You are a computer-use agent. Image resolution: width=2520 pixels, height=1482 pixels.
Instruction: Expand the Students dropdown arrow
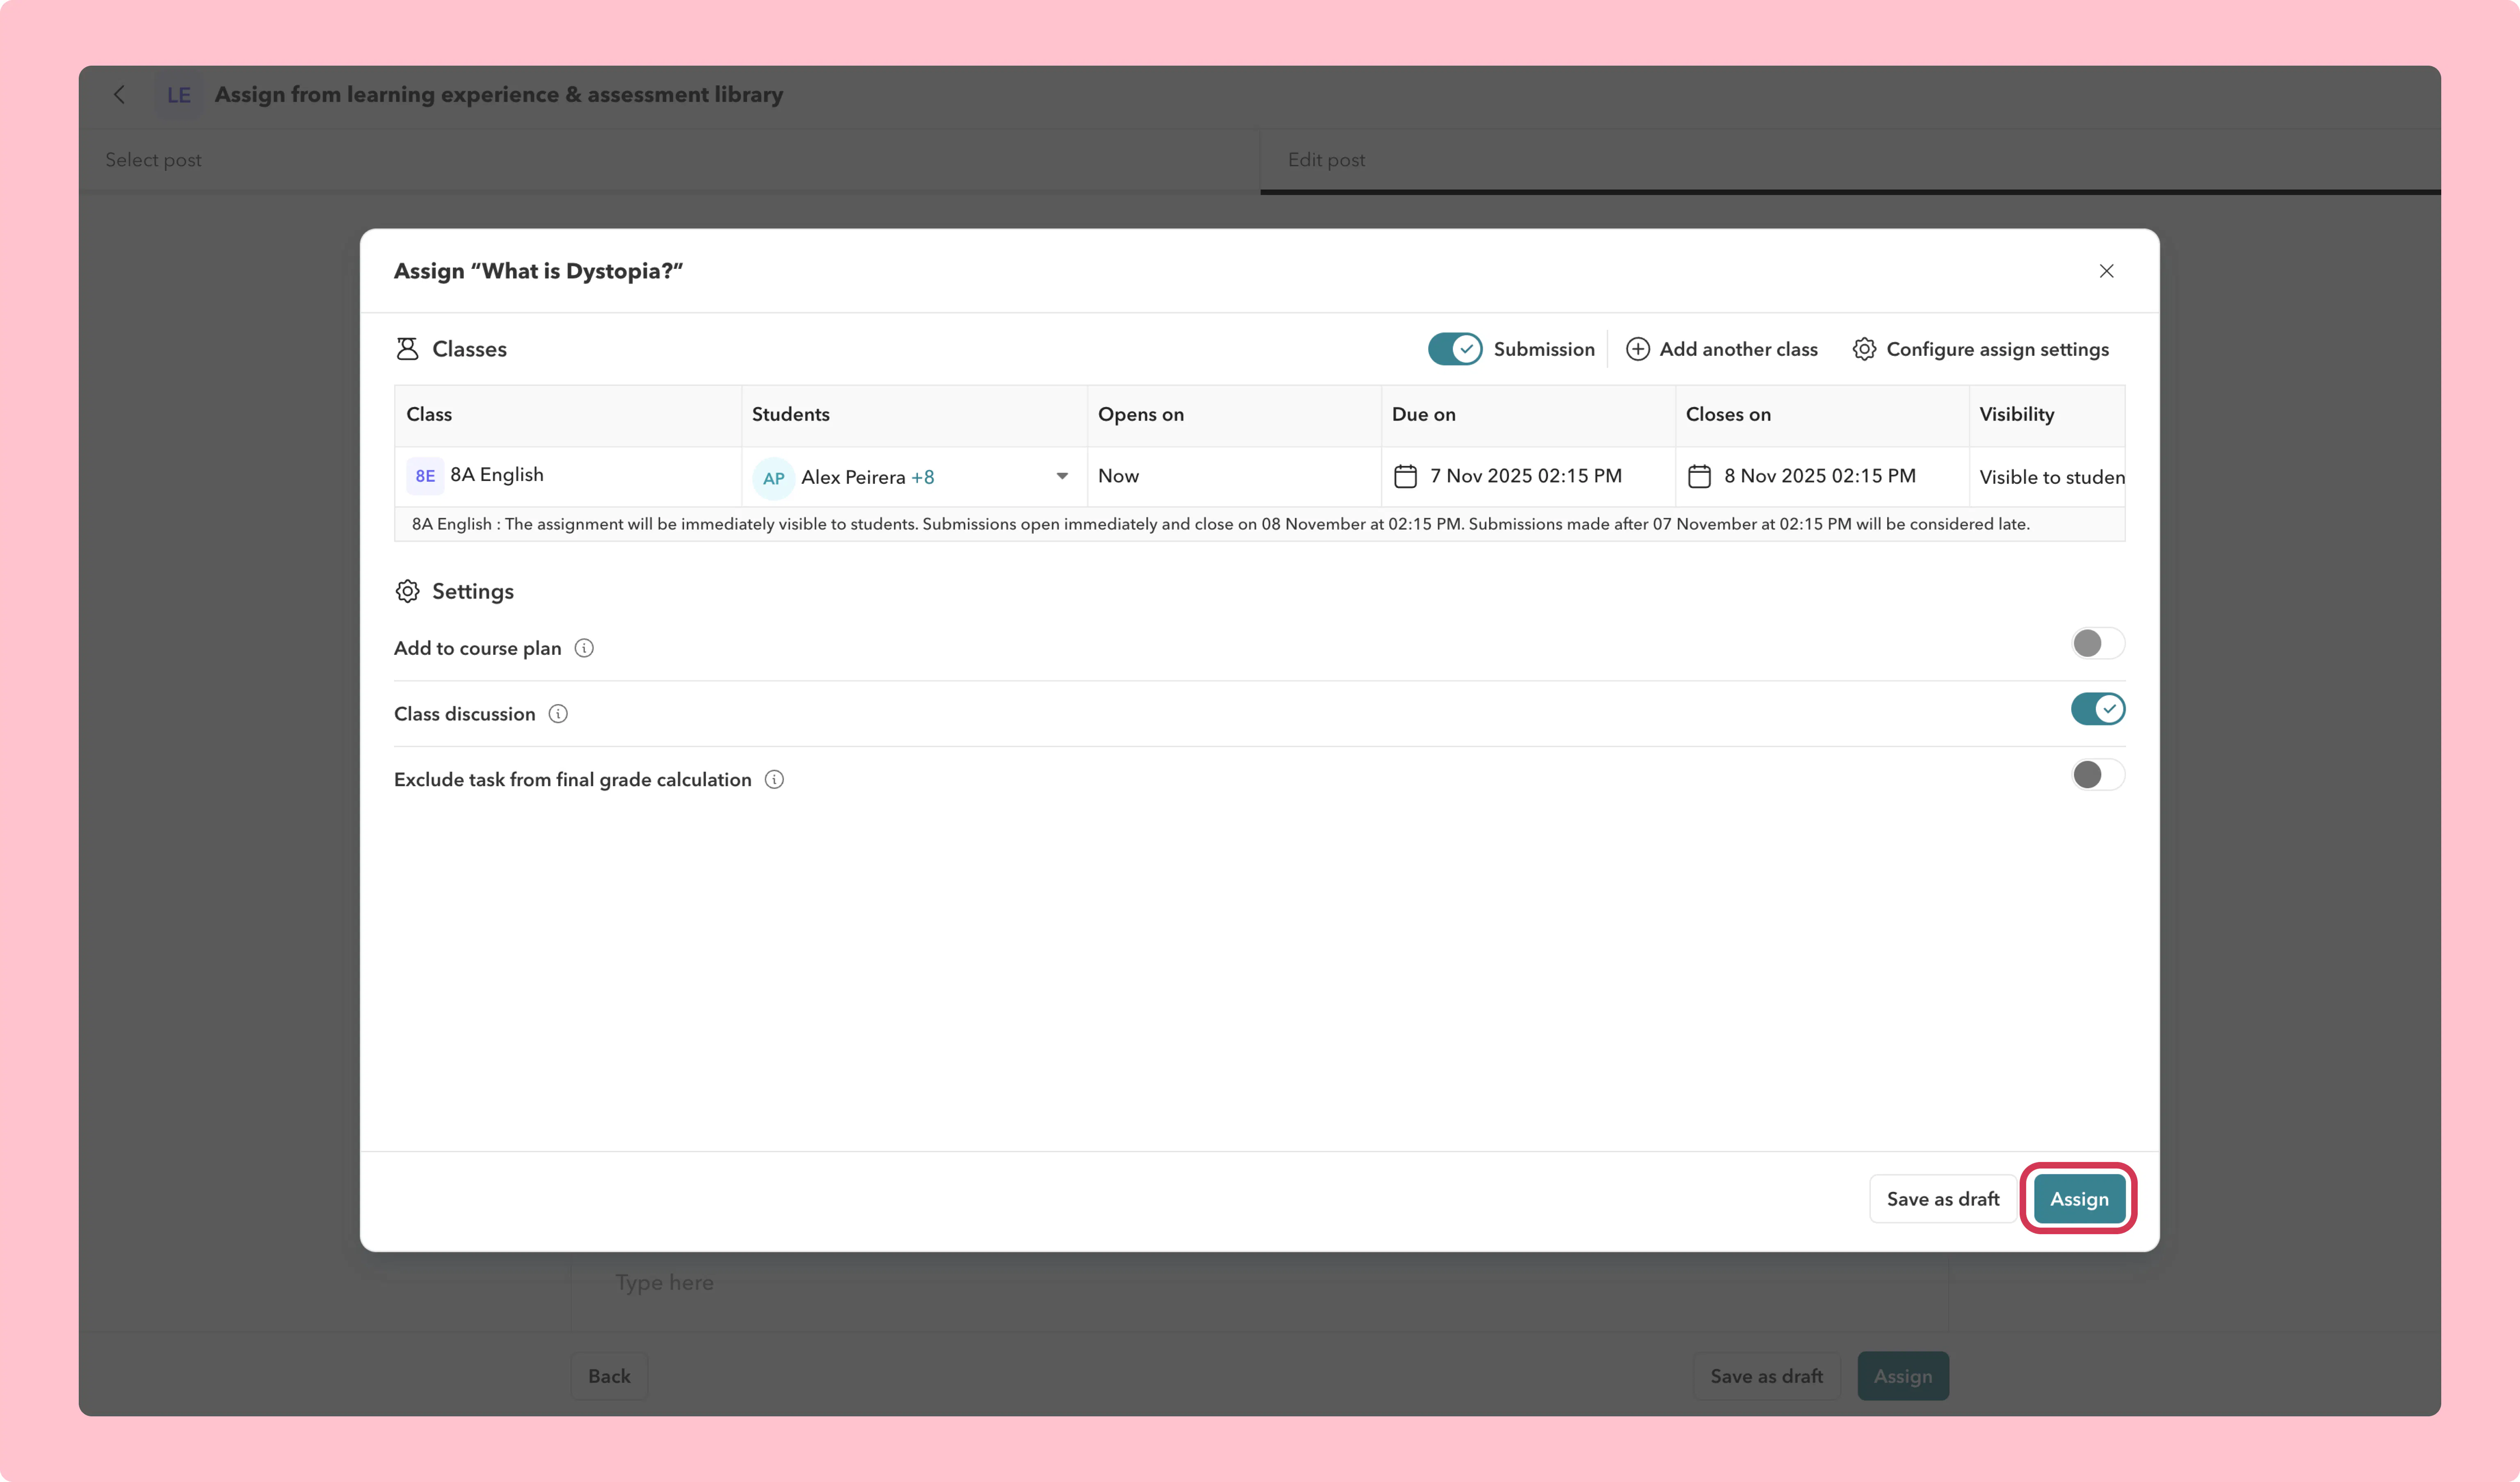(x=1062, y=476)
